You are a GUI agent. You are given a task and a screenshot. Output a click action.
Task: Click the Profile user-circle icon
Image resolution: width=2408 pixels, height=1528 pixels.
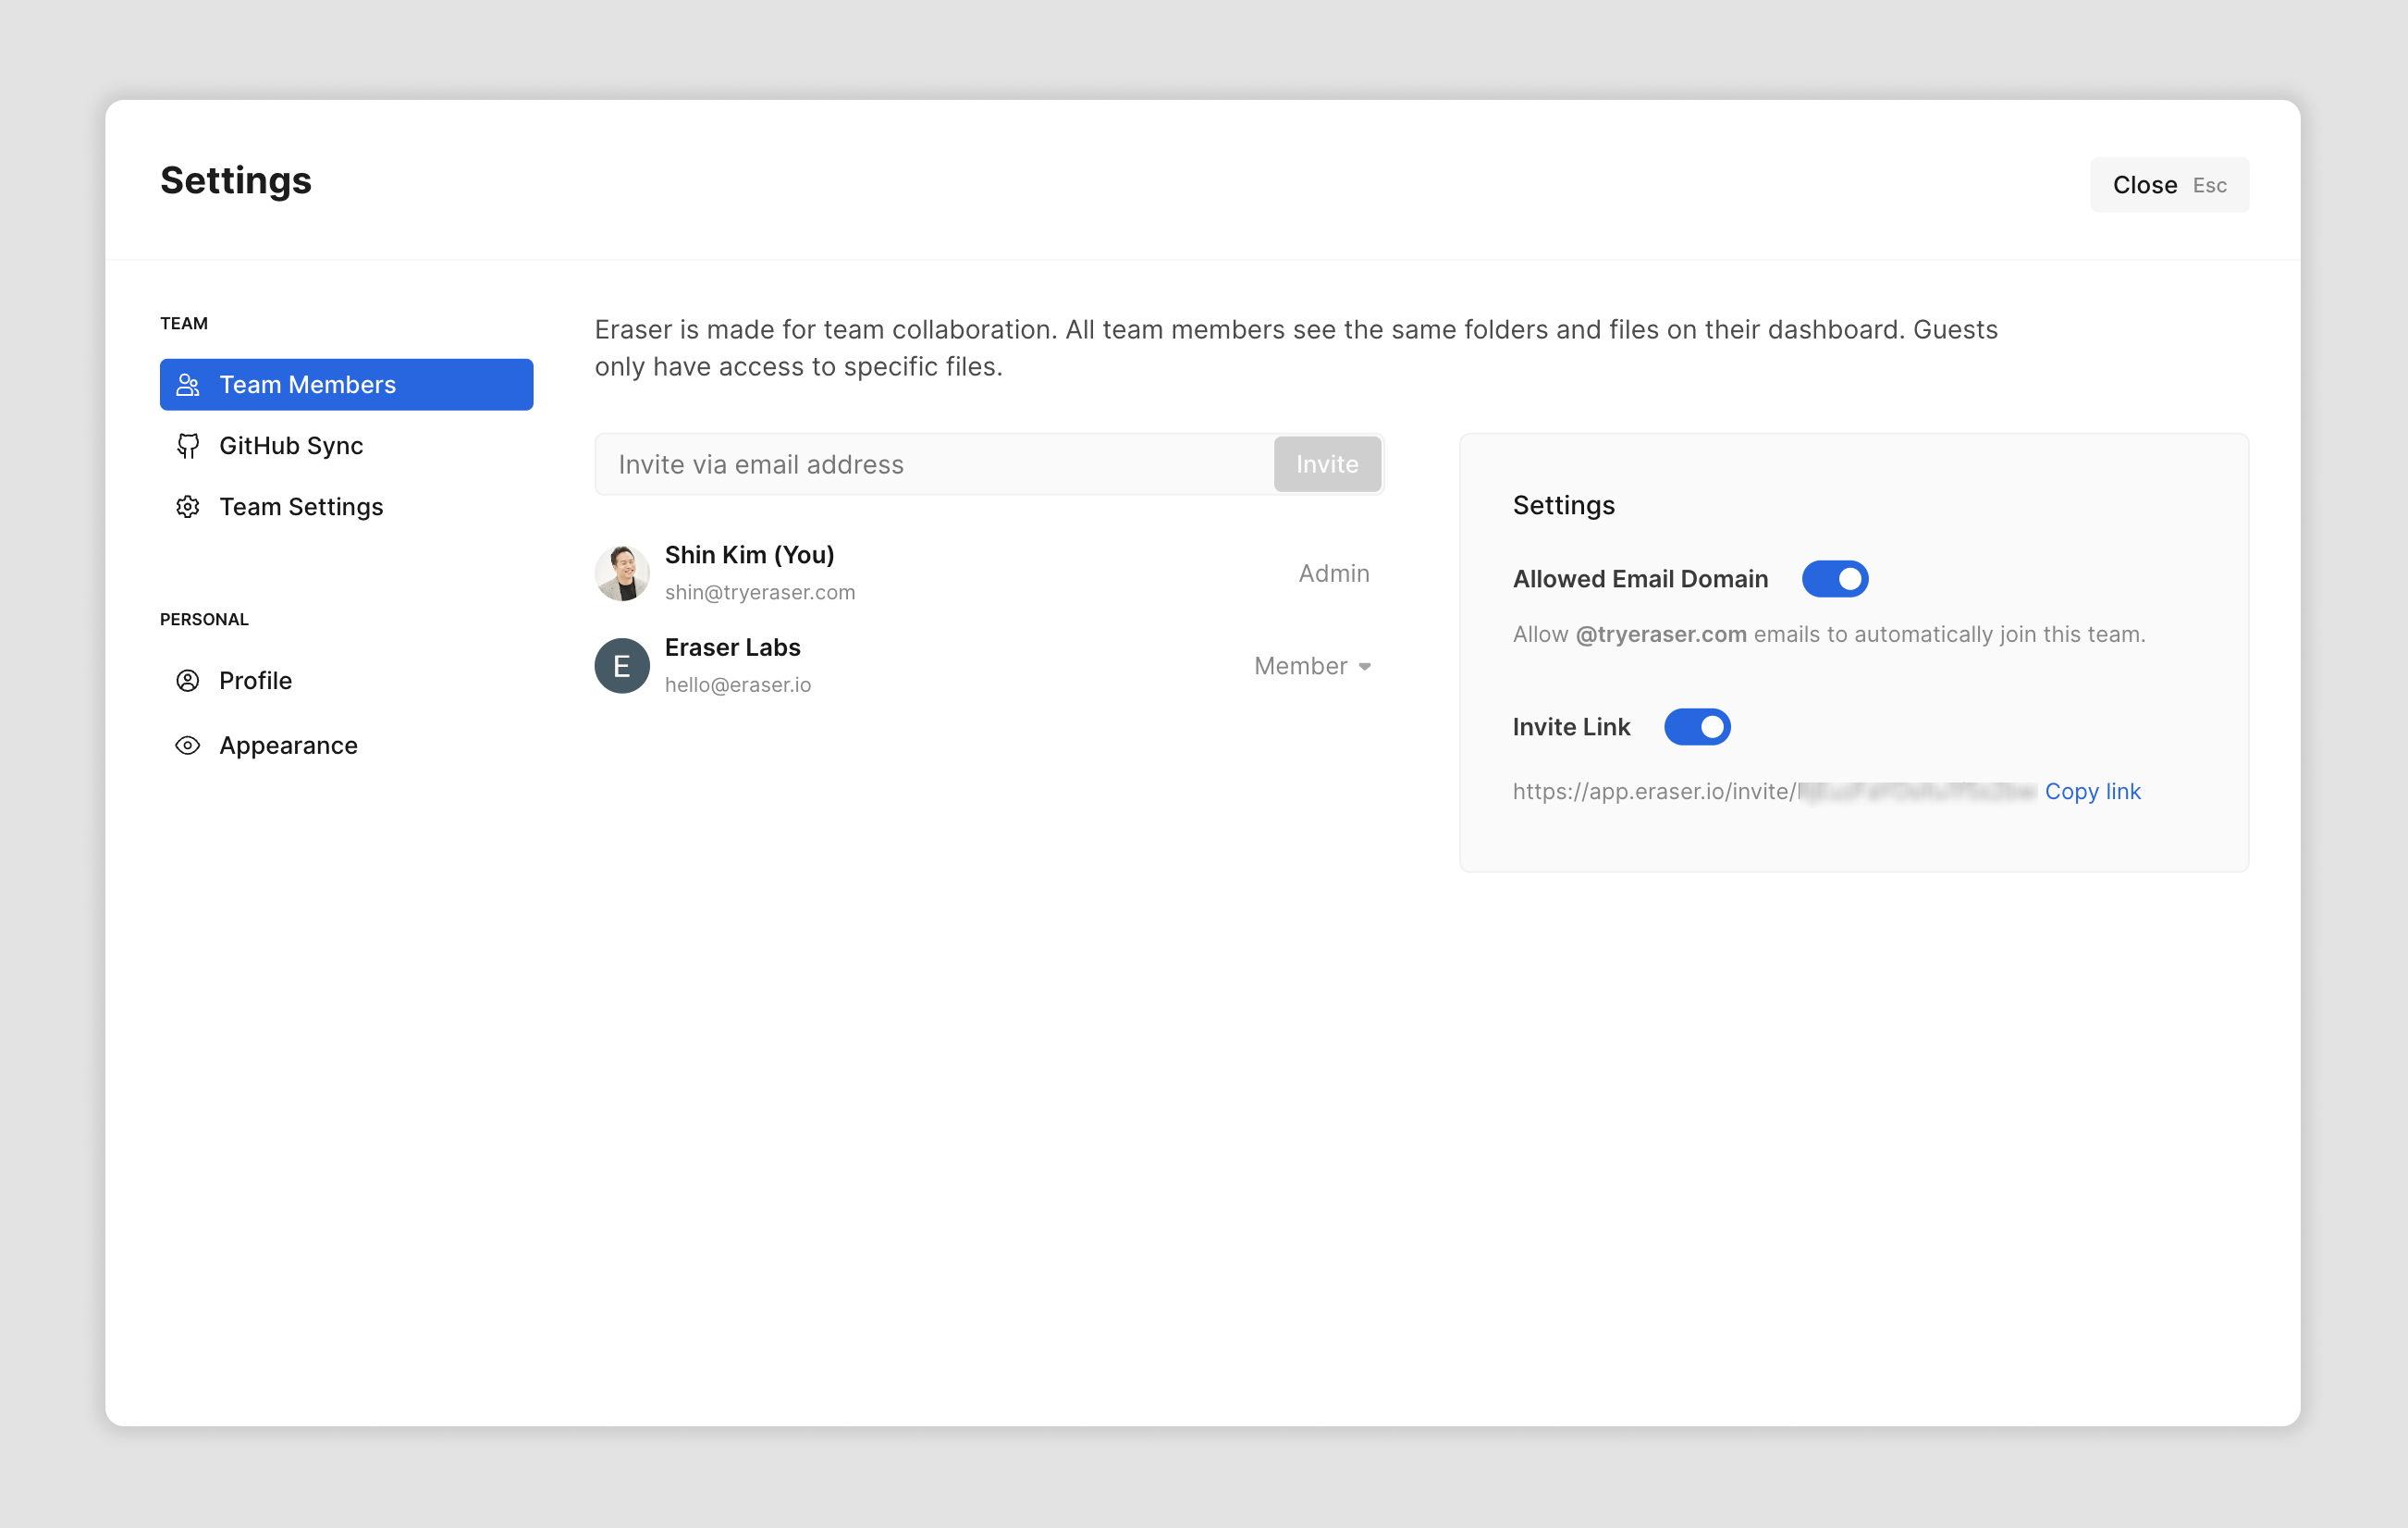click(x=187, y=681)
